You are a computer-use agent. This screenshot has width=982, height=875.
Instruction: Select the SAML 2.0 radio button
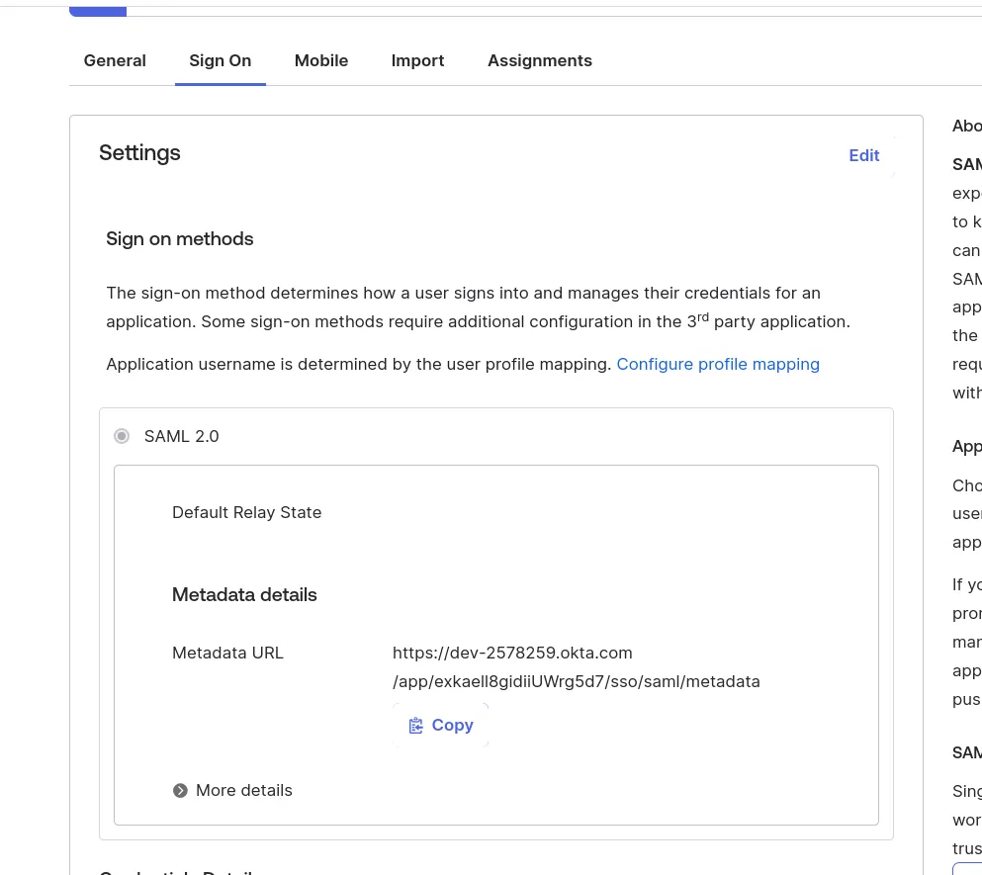[122, 436]
